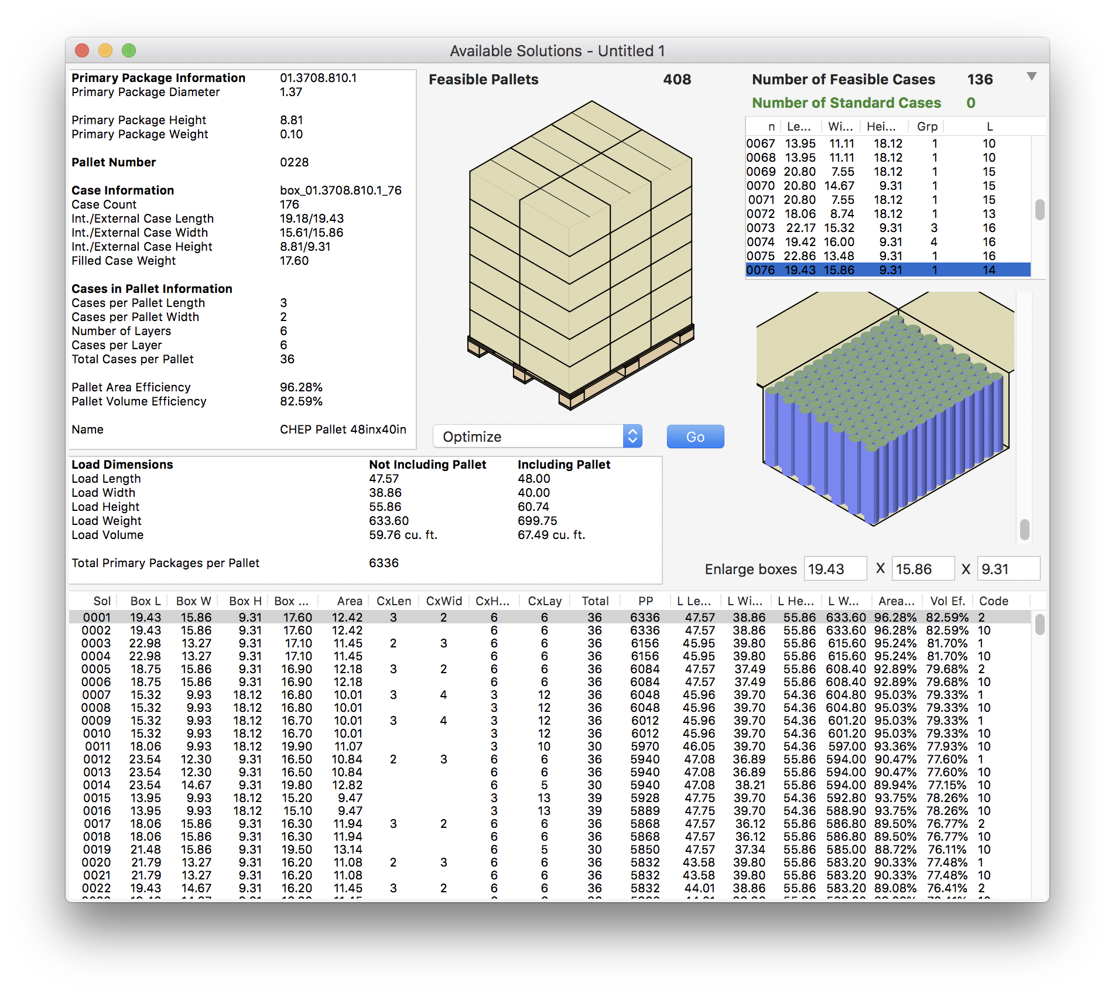Select feasible case row 0070
Image resolution: width=1115 pixels, height=996 pixels.
point(888,186)
